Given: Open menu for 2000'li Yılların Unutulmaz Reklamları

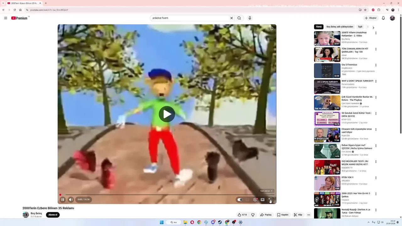Looking at the screenshot, I should coord(376,33).
